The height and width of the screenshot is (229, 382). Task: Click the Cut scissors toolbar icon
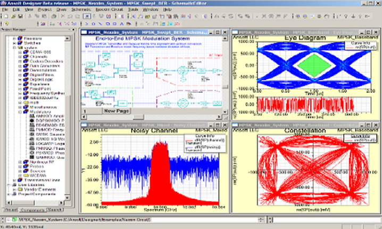[29, 16]
